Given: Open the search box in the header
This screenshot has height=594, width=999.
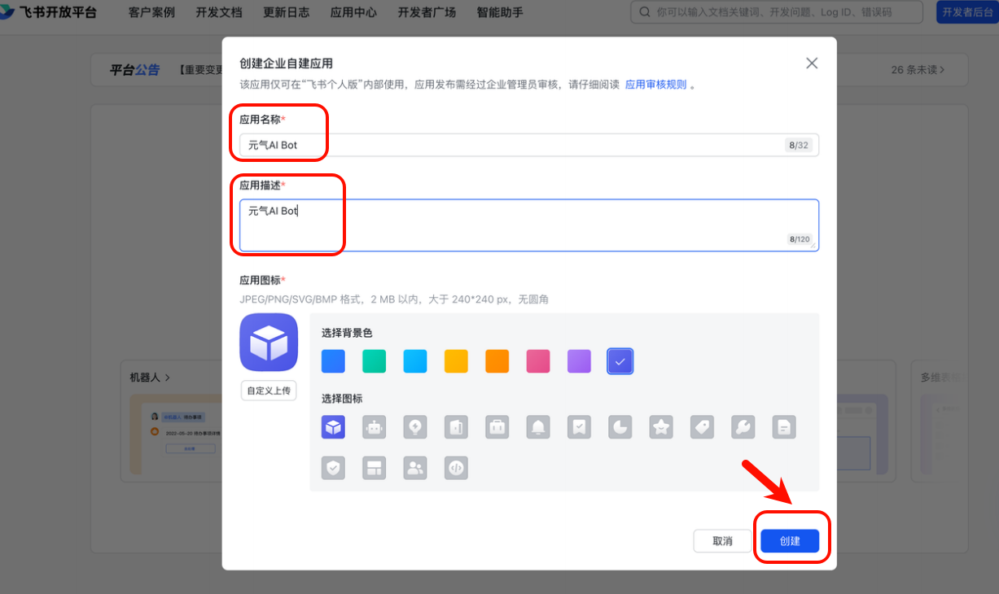Looking at the screenshot, I should (x=773, y=12).
